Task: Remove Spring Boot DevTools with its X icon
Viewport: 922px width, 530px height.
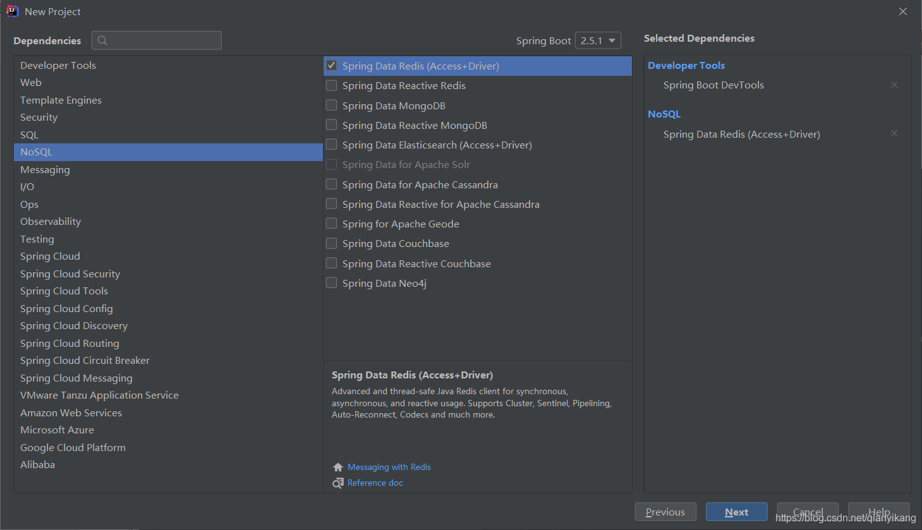Action: (894, 85)
